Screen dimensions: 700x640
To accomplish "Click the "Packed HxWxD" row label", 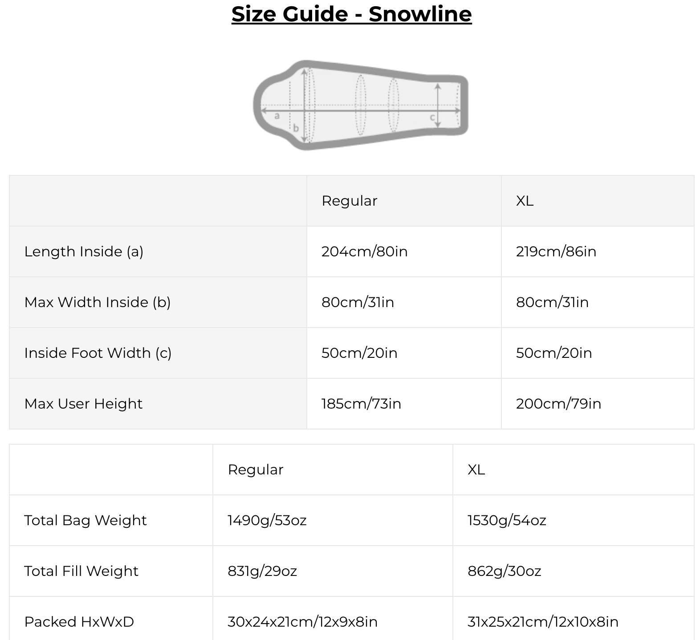I will tap(79, 622).
